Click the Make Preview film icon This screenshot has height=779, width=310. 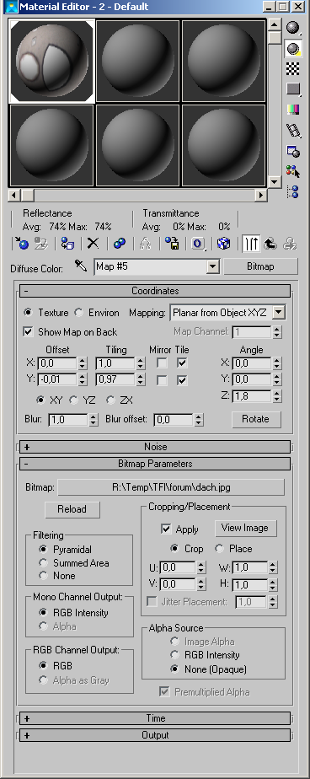coord(293,131)
